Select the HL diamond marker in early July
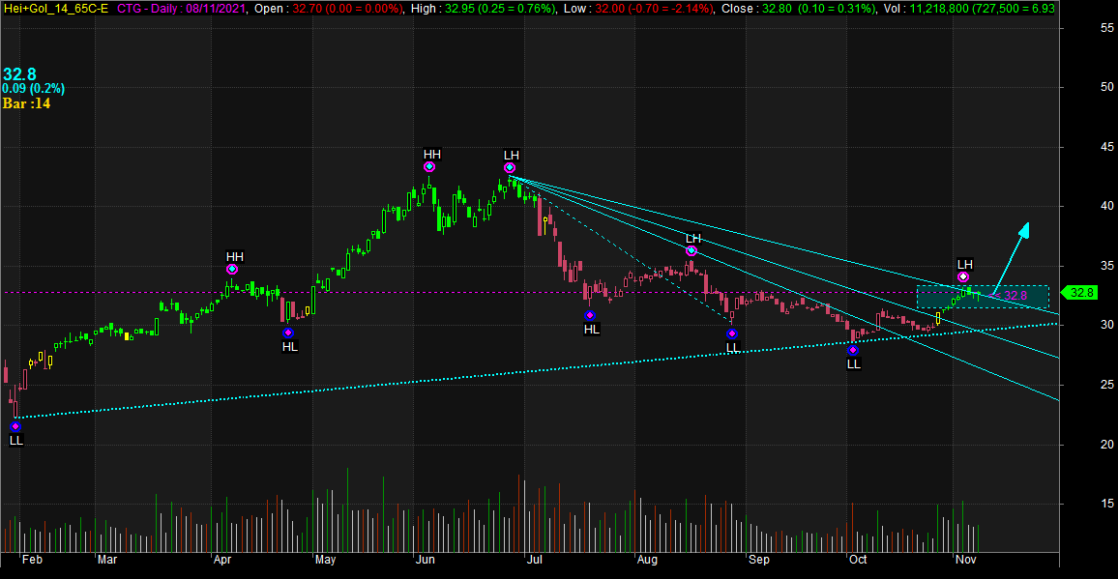Screen dimensions: 1118x579 589,315
